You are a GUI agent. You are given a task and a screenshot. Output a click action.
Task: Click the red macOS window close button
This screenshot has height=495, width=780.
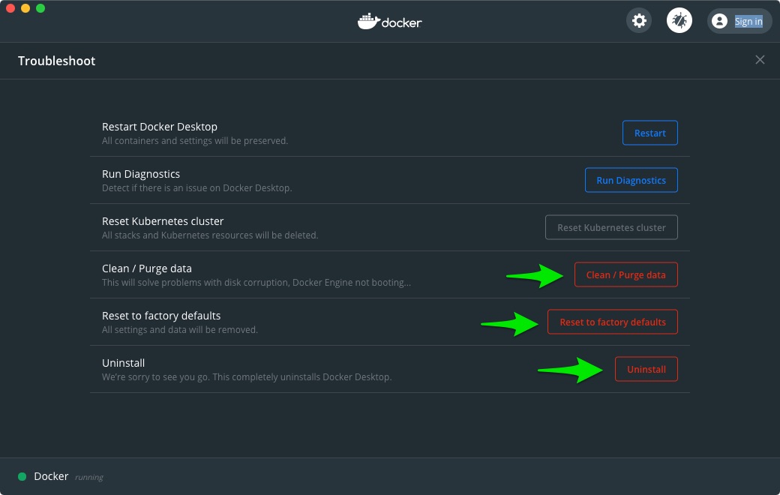coord(10,8)
